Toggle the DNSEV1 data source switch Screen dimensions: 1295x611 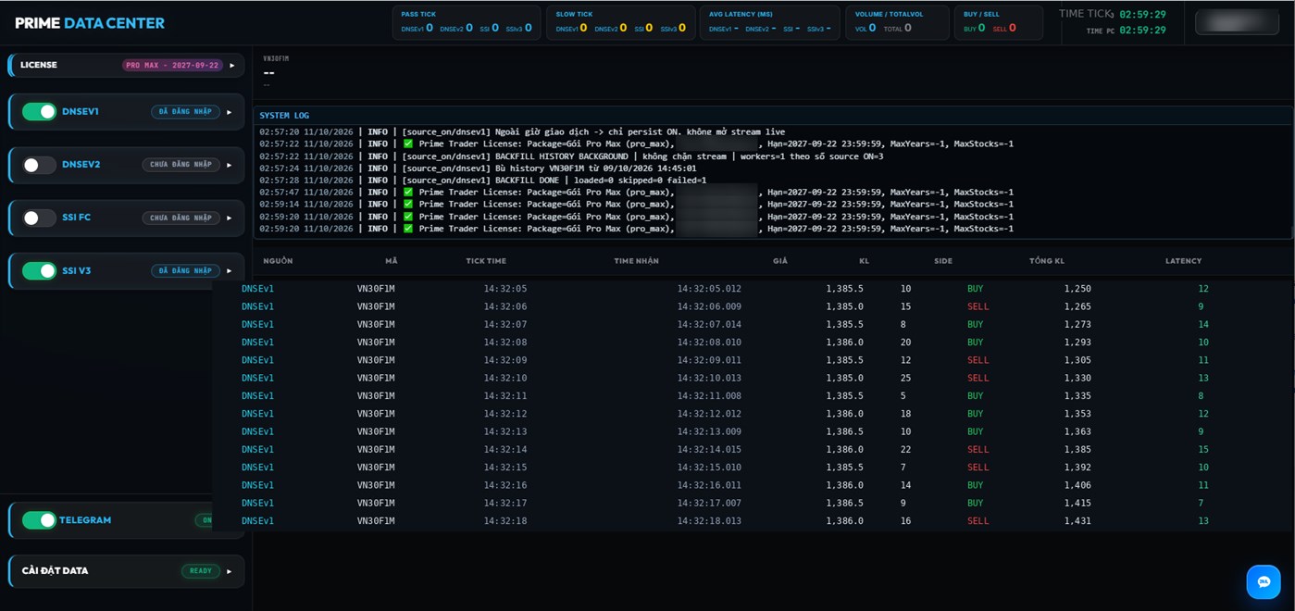click(x=39, y=112)
